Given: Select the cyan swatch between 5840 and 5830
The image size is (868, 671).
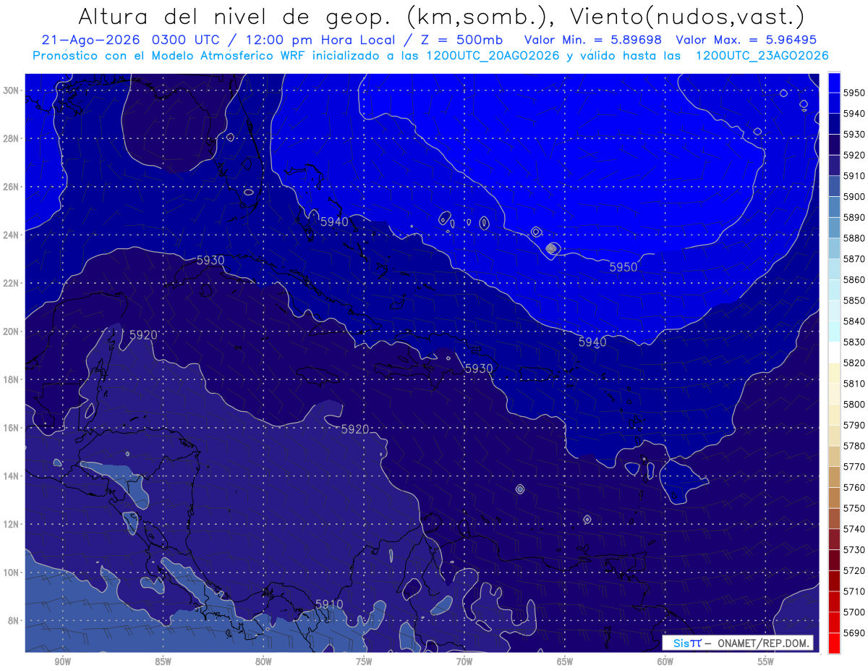Looking at the screenshot, I should (834, 332).
